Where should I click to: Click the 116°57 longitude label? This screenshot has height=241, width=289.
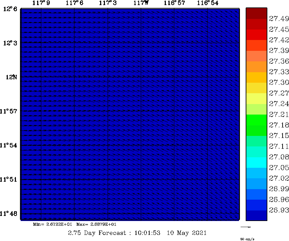(x=174, y=3)
